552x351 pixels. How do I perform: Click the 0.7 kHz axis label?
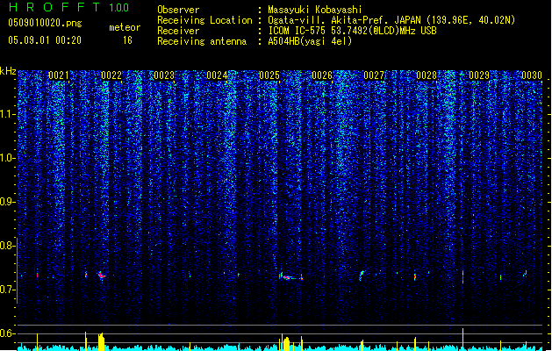click(8, 290)
